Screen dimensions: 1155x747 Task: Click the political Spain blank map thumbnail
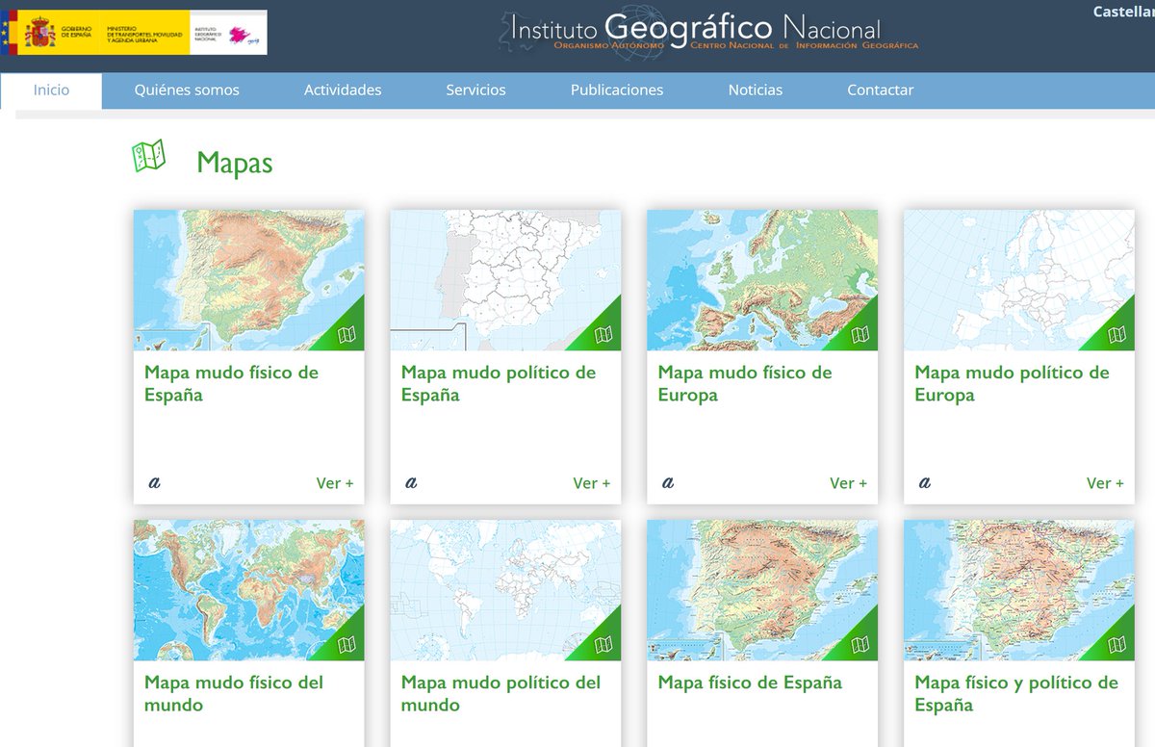[505, 280]
